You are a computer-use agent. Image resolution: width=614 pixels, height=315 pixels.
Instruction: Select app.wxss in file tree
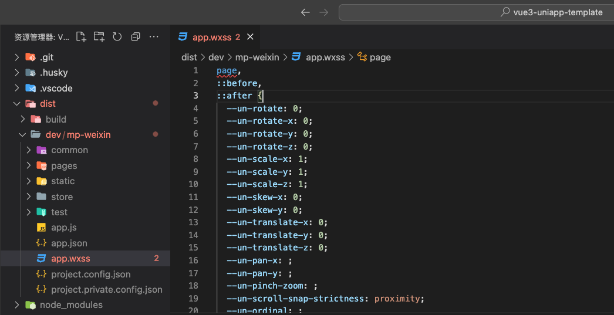[85, 258]
